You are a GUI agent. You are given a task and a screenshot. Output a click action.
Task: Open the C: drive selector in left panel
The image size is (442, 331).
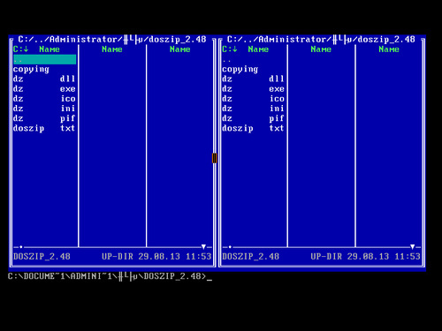point(20,49)
